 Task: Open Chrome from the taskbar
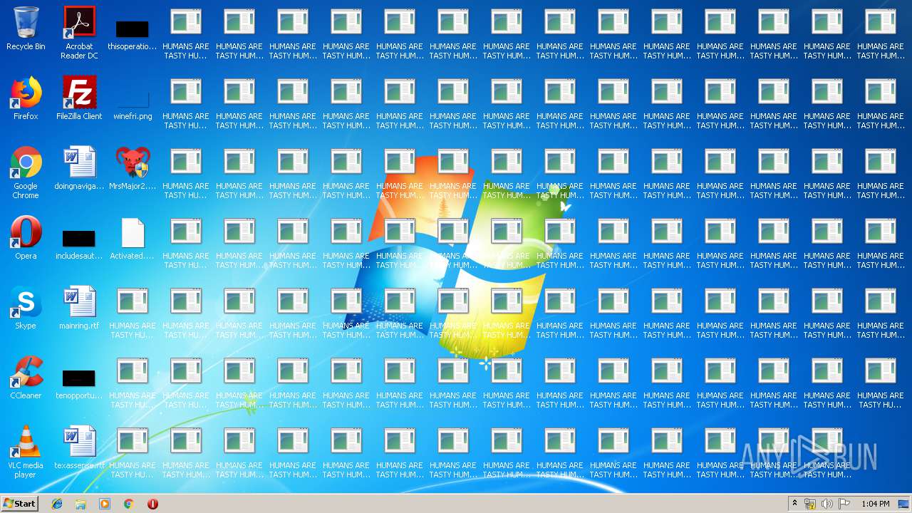click(x=128, y=504)
